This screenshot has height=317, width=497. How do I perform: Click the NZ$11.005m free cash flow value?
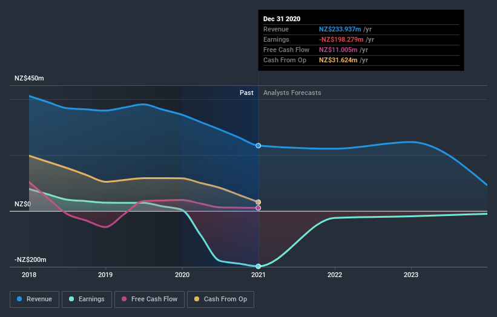click(x=338, y=50)
